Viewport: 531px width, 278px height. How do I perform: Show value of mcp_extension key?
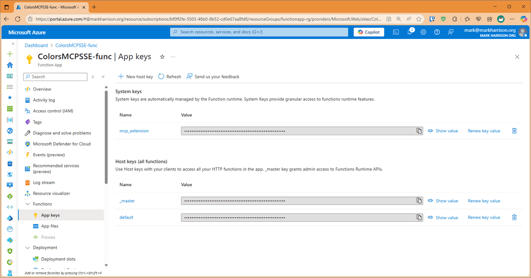[443, 131]
